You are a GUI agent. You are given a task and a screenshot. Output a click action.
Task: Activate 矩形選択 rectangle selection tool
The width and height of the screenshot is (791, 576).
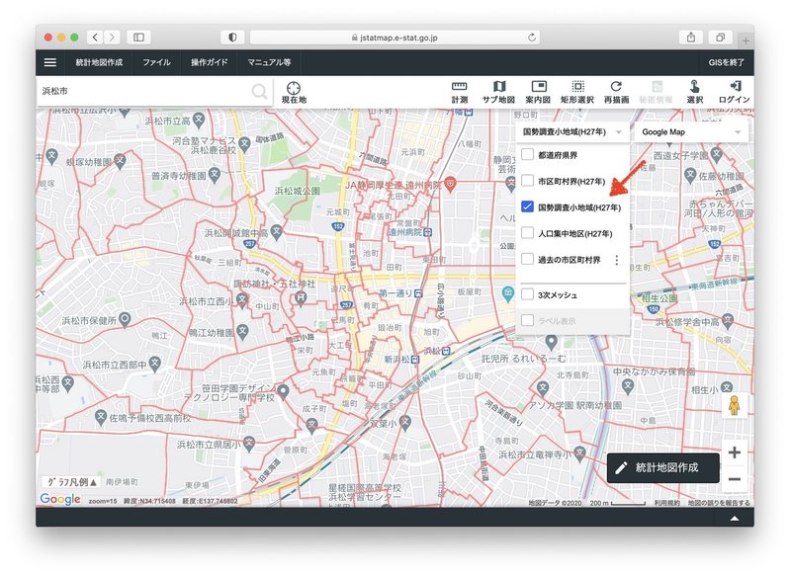pyautogui.click(x=577, y=93)
